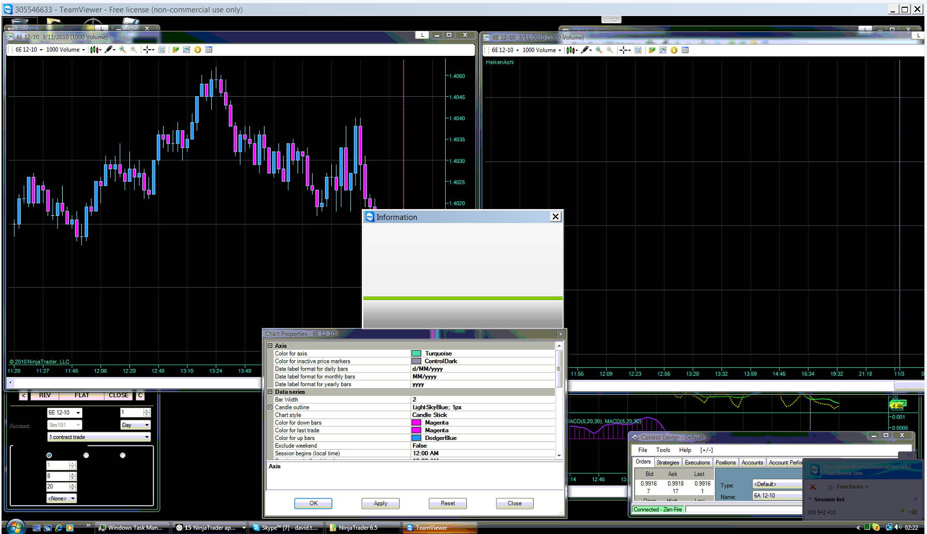Viewport: 927px width, 534px height.
Task: Open properties list icon in left chart toolbar
Action: tap(209, 50)
